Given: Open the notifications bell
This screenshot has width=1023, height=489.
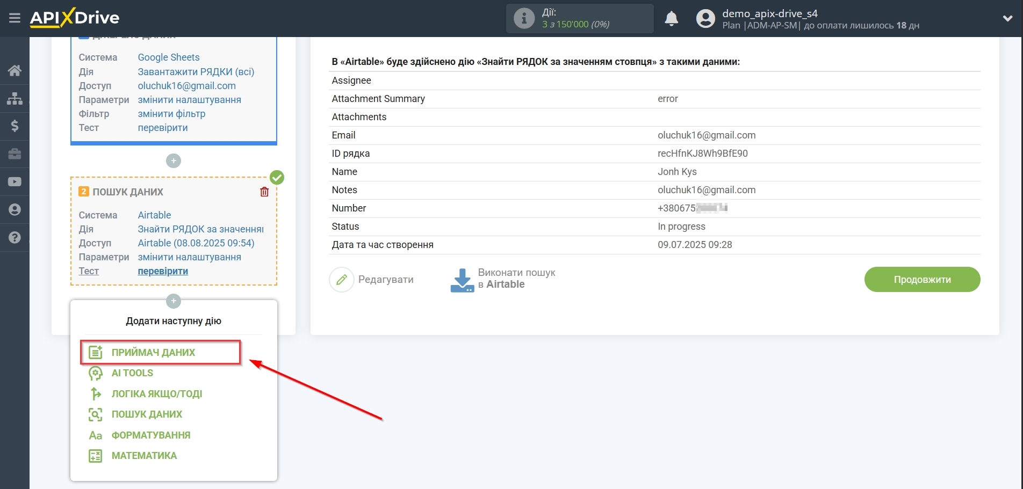Looking at the screenshot, I should click(x=671, y=18).
